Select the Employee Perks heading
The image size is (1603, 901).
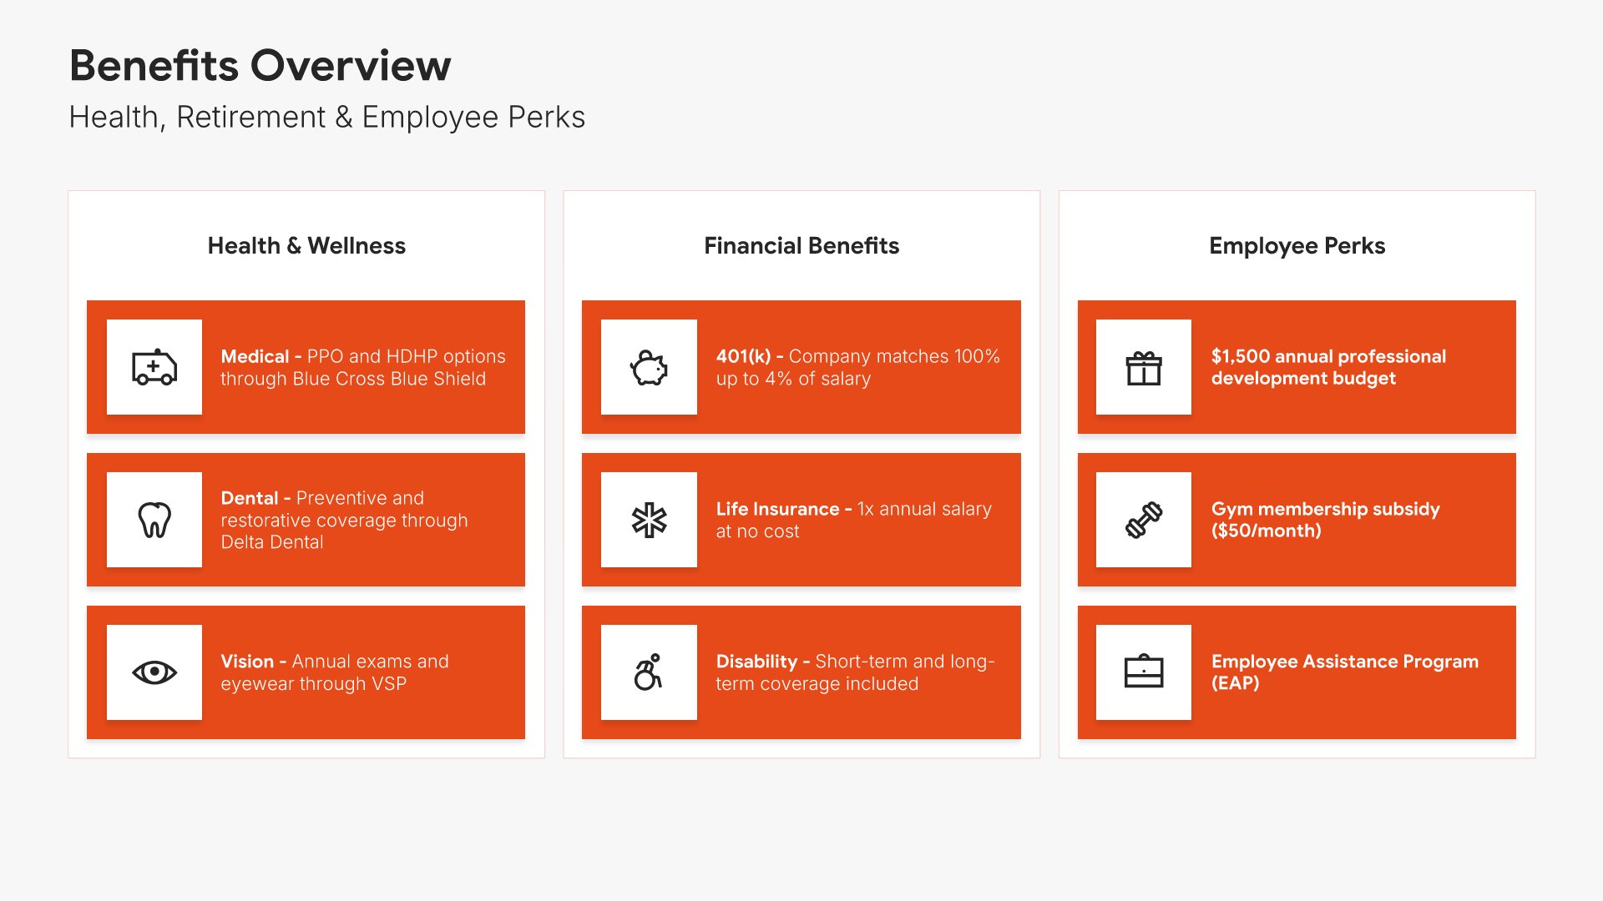(x=1297, y=245)
